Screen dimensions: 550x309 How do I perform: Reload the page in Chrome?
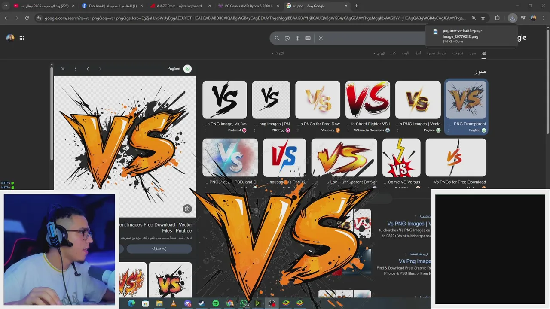click(x=27, y=18)
